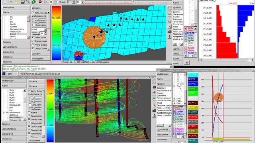Click the new document icon in the top toolbar

click(5, 2)
